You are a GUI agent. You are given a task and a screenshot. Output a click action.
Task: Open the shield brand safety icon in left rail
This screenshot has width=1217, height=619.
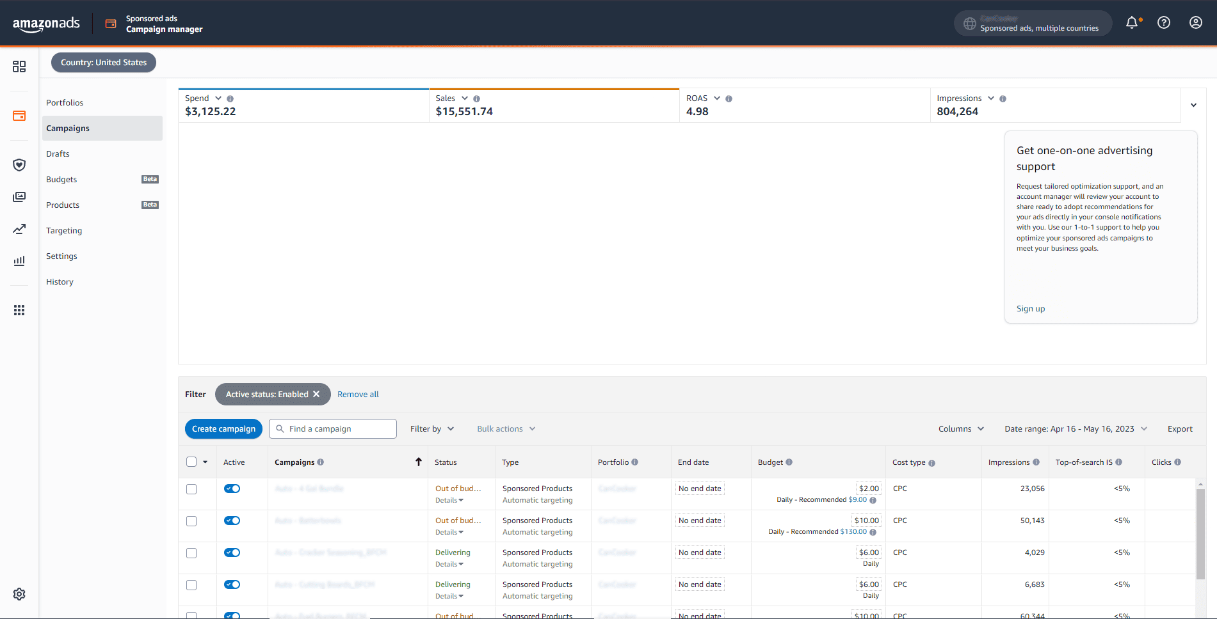(19, 165)
